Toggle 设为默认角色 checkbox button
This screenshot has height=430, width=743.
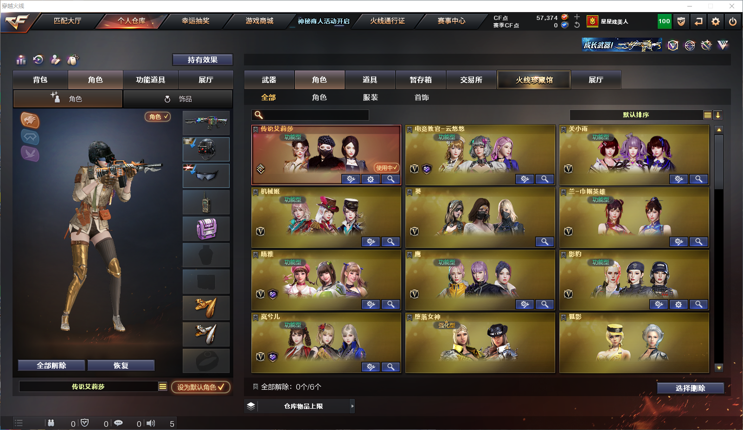[201, 387]
